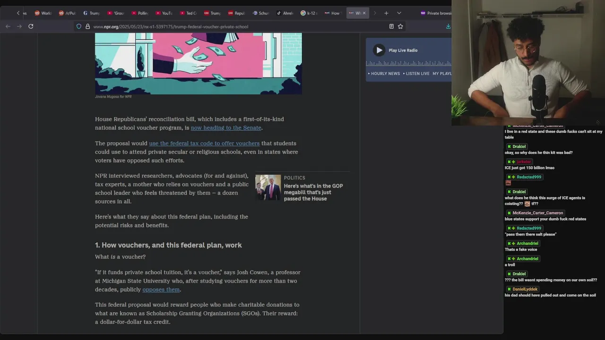Screen dimensions: 605x340
Task: Switch to the CNN 'Trump' tab
Action: (212, 13)
